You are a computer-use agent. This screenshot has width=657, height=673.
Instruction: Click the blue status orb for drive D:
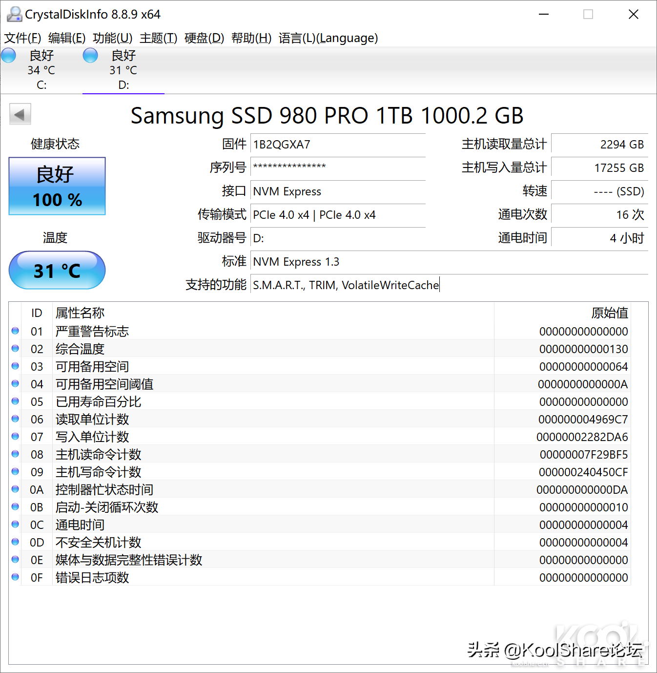pos(90,55)
